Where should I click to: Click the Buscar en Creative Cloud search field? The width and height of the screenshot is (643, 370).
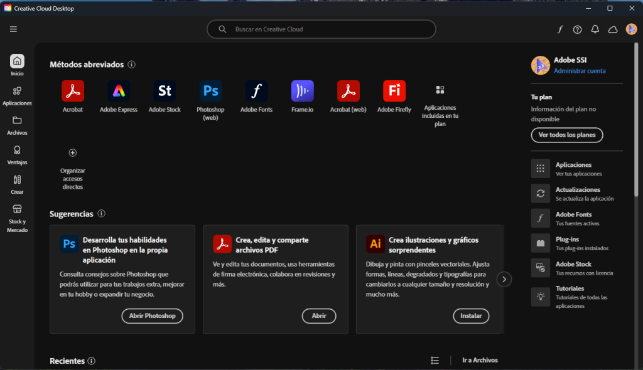tap(321, 29)
